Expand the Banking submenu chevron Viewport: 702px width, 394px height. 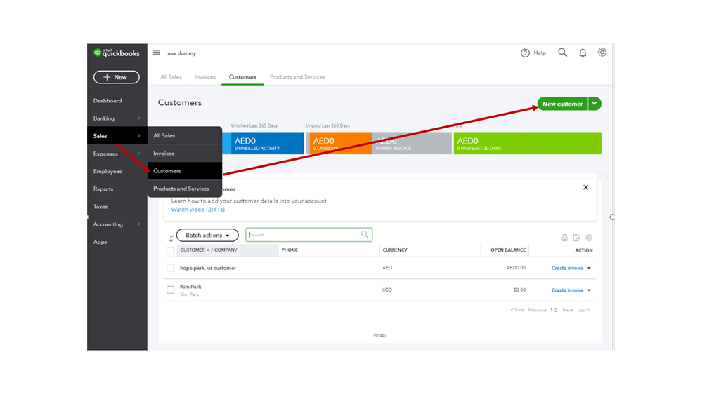139,118
